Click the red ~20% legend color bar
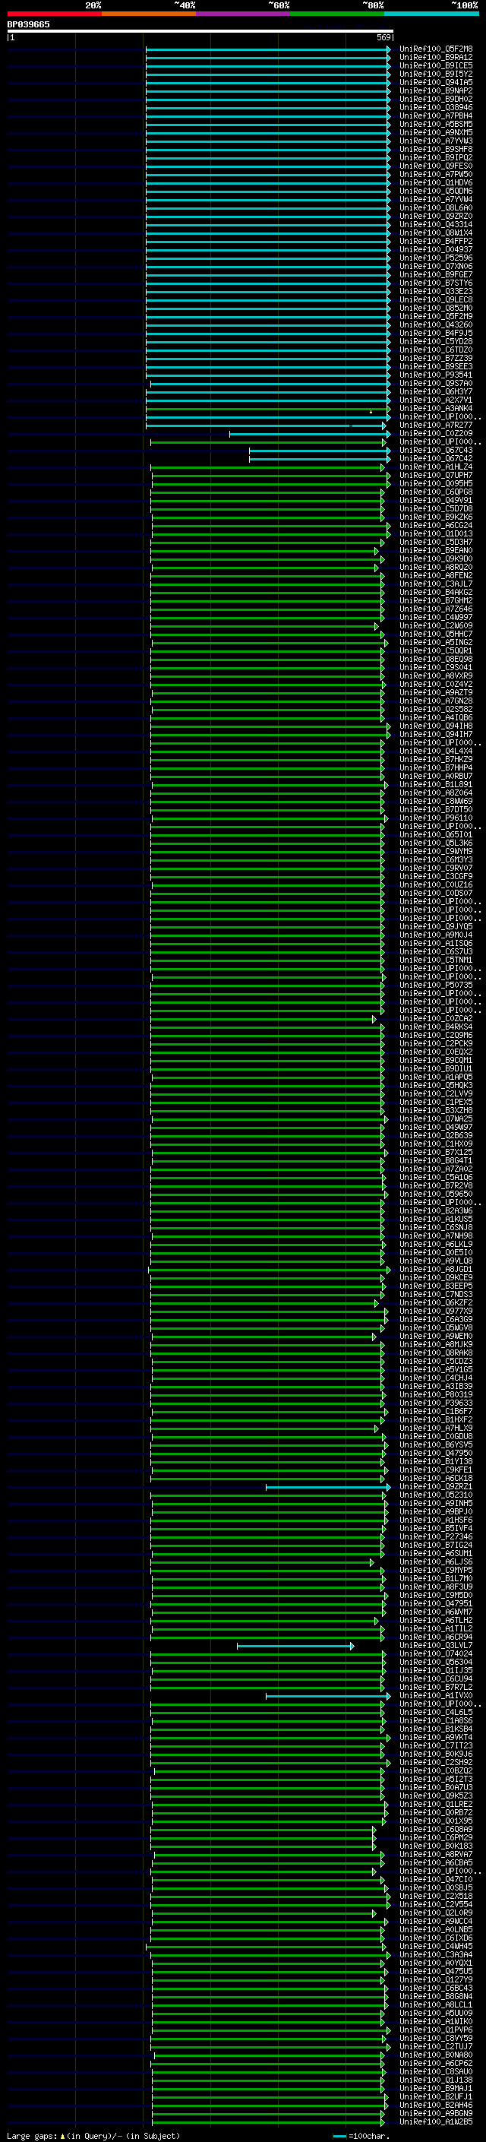Image resolution: width=486 pixels, height=2142 pixels. [x=54, y=14]
